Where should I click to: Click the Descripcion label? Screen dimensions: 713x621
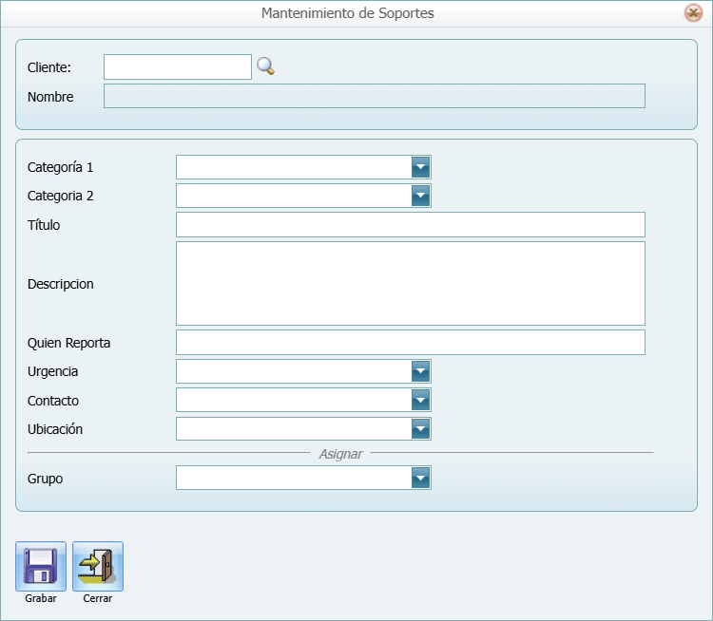[61, 284]
